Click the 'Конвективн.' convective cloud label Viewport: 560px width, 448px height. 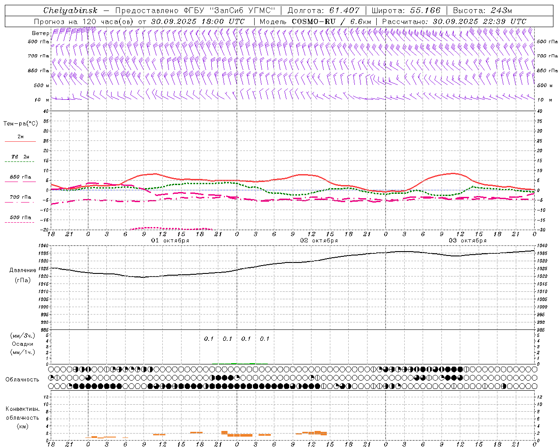[23, 409]
